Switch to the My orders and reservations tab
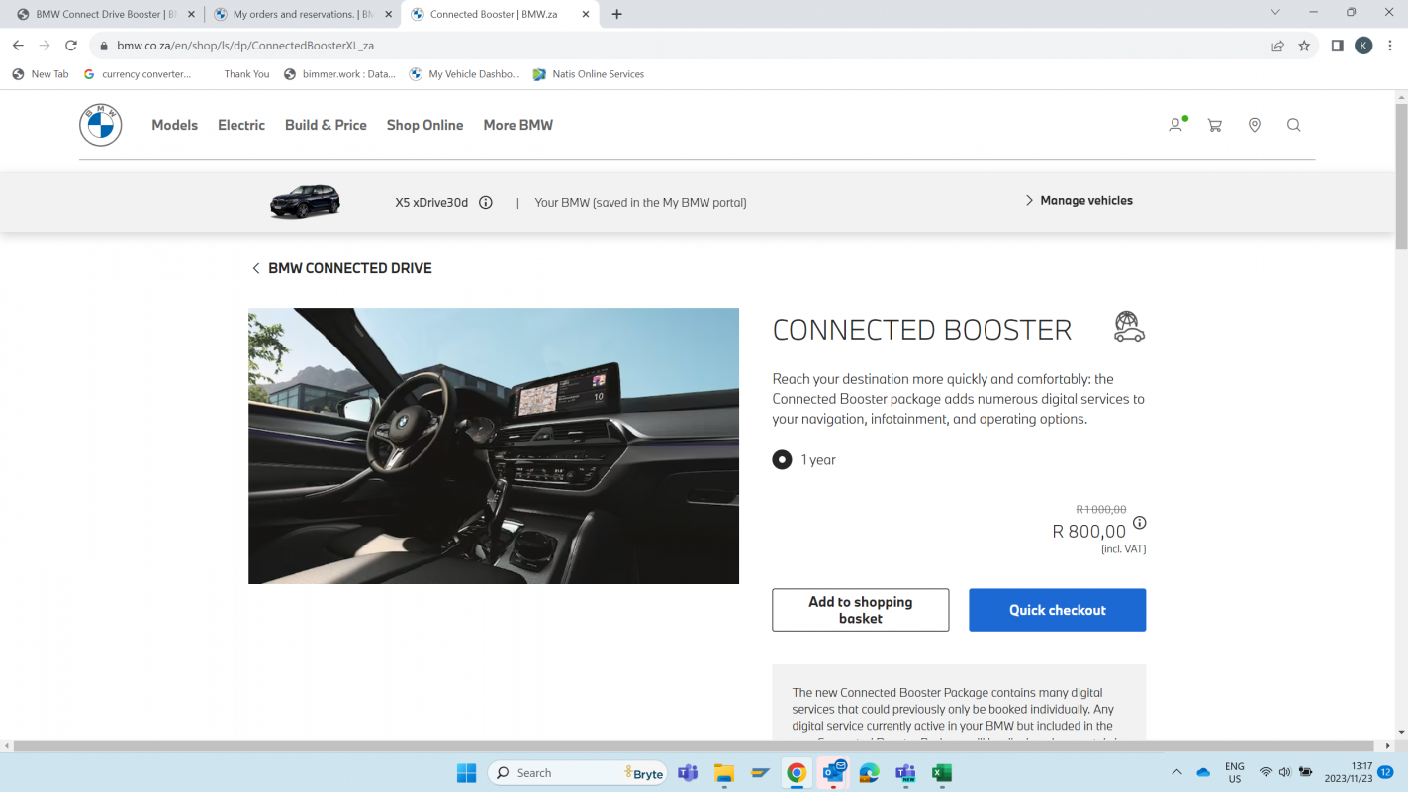This screenshot has height=792, width=1408. click(x=302, y=14)
